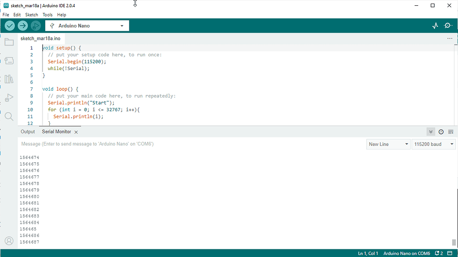Click the Upload arrow button
458x257 pixels.
point(22,26)
